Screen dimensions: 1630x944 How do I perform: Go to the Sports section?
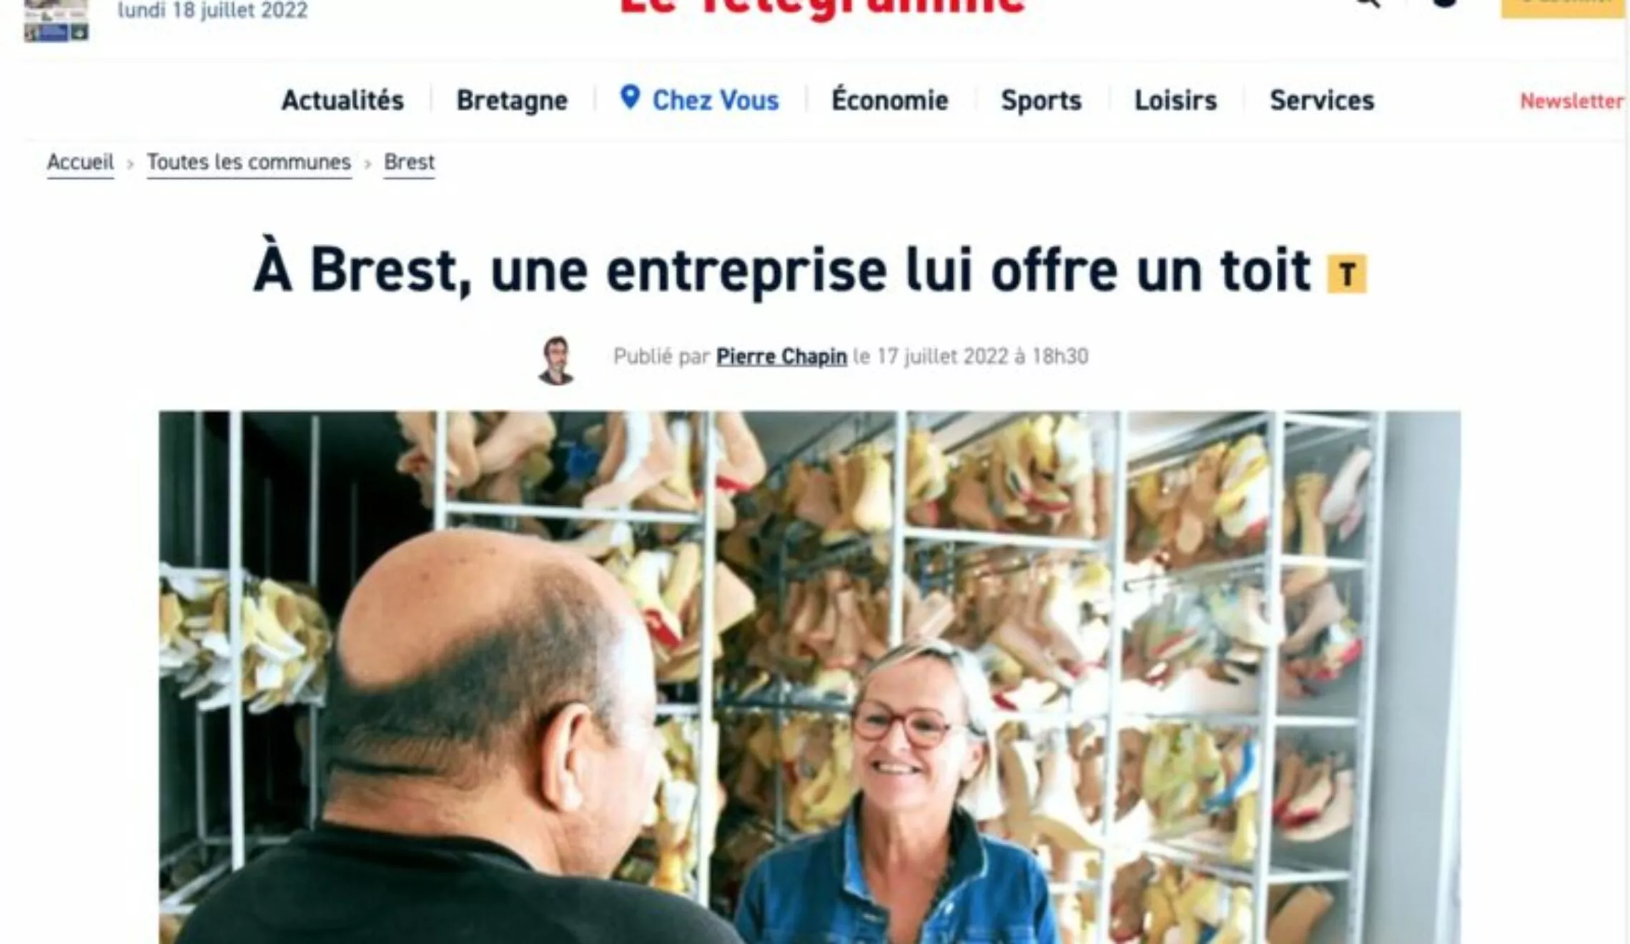point(1041,100)
